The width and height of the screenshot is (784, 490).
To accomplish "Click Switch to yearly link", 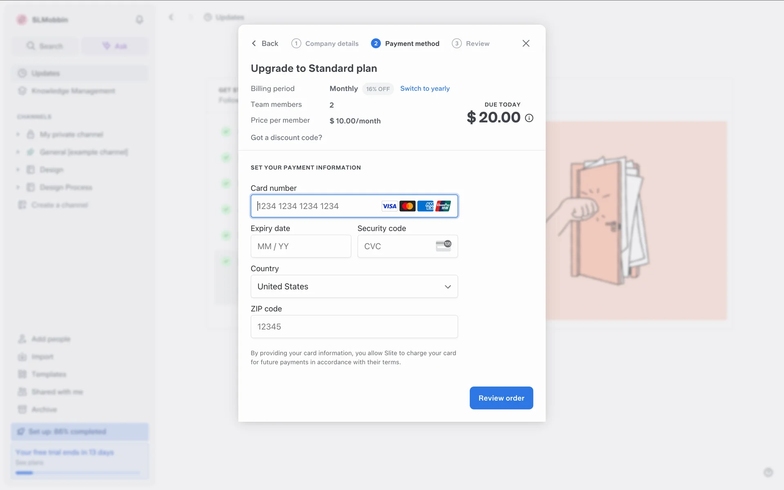I will 425,89.
